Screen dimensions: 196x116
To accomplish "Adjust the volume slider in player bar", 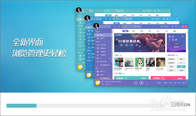I will click(170, 83).
